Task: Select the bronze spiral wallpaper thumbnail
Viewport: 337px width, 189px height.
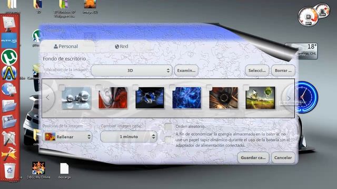Action: (x=223, y=98)
